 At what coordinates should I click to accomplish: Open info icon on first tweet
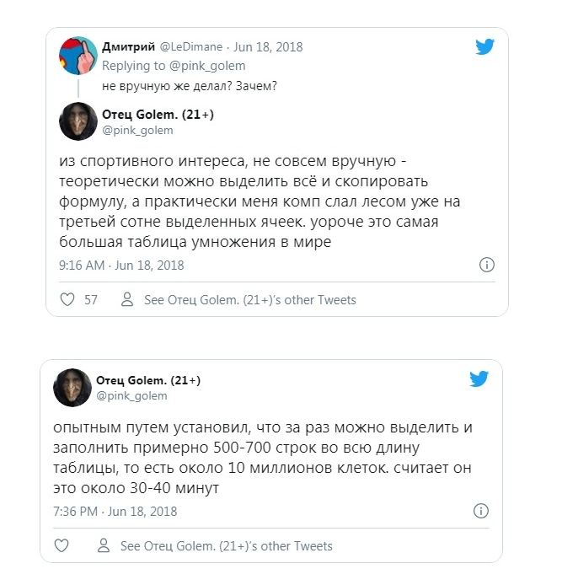pyautogui.click(x=486, y=265)
